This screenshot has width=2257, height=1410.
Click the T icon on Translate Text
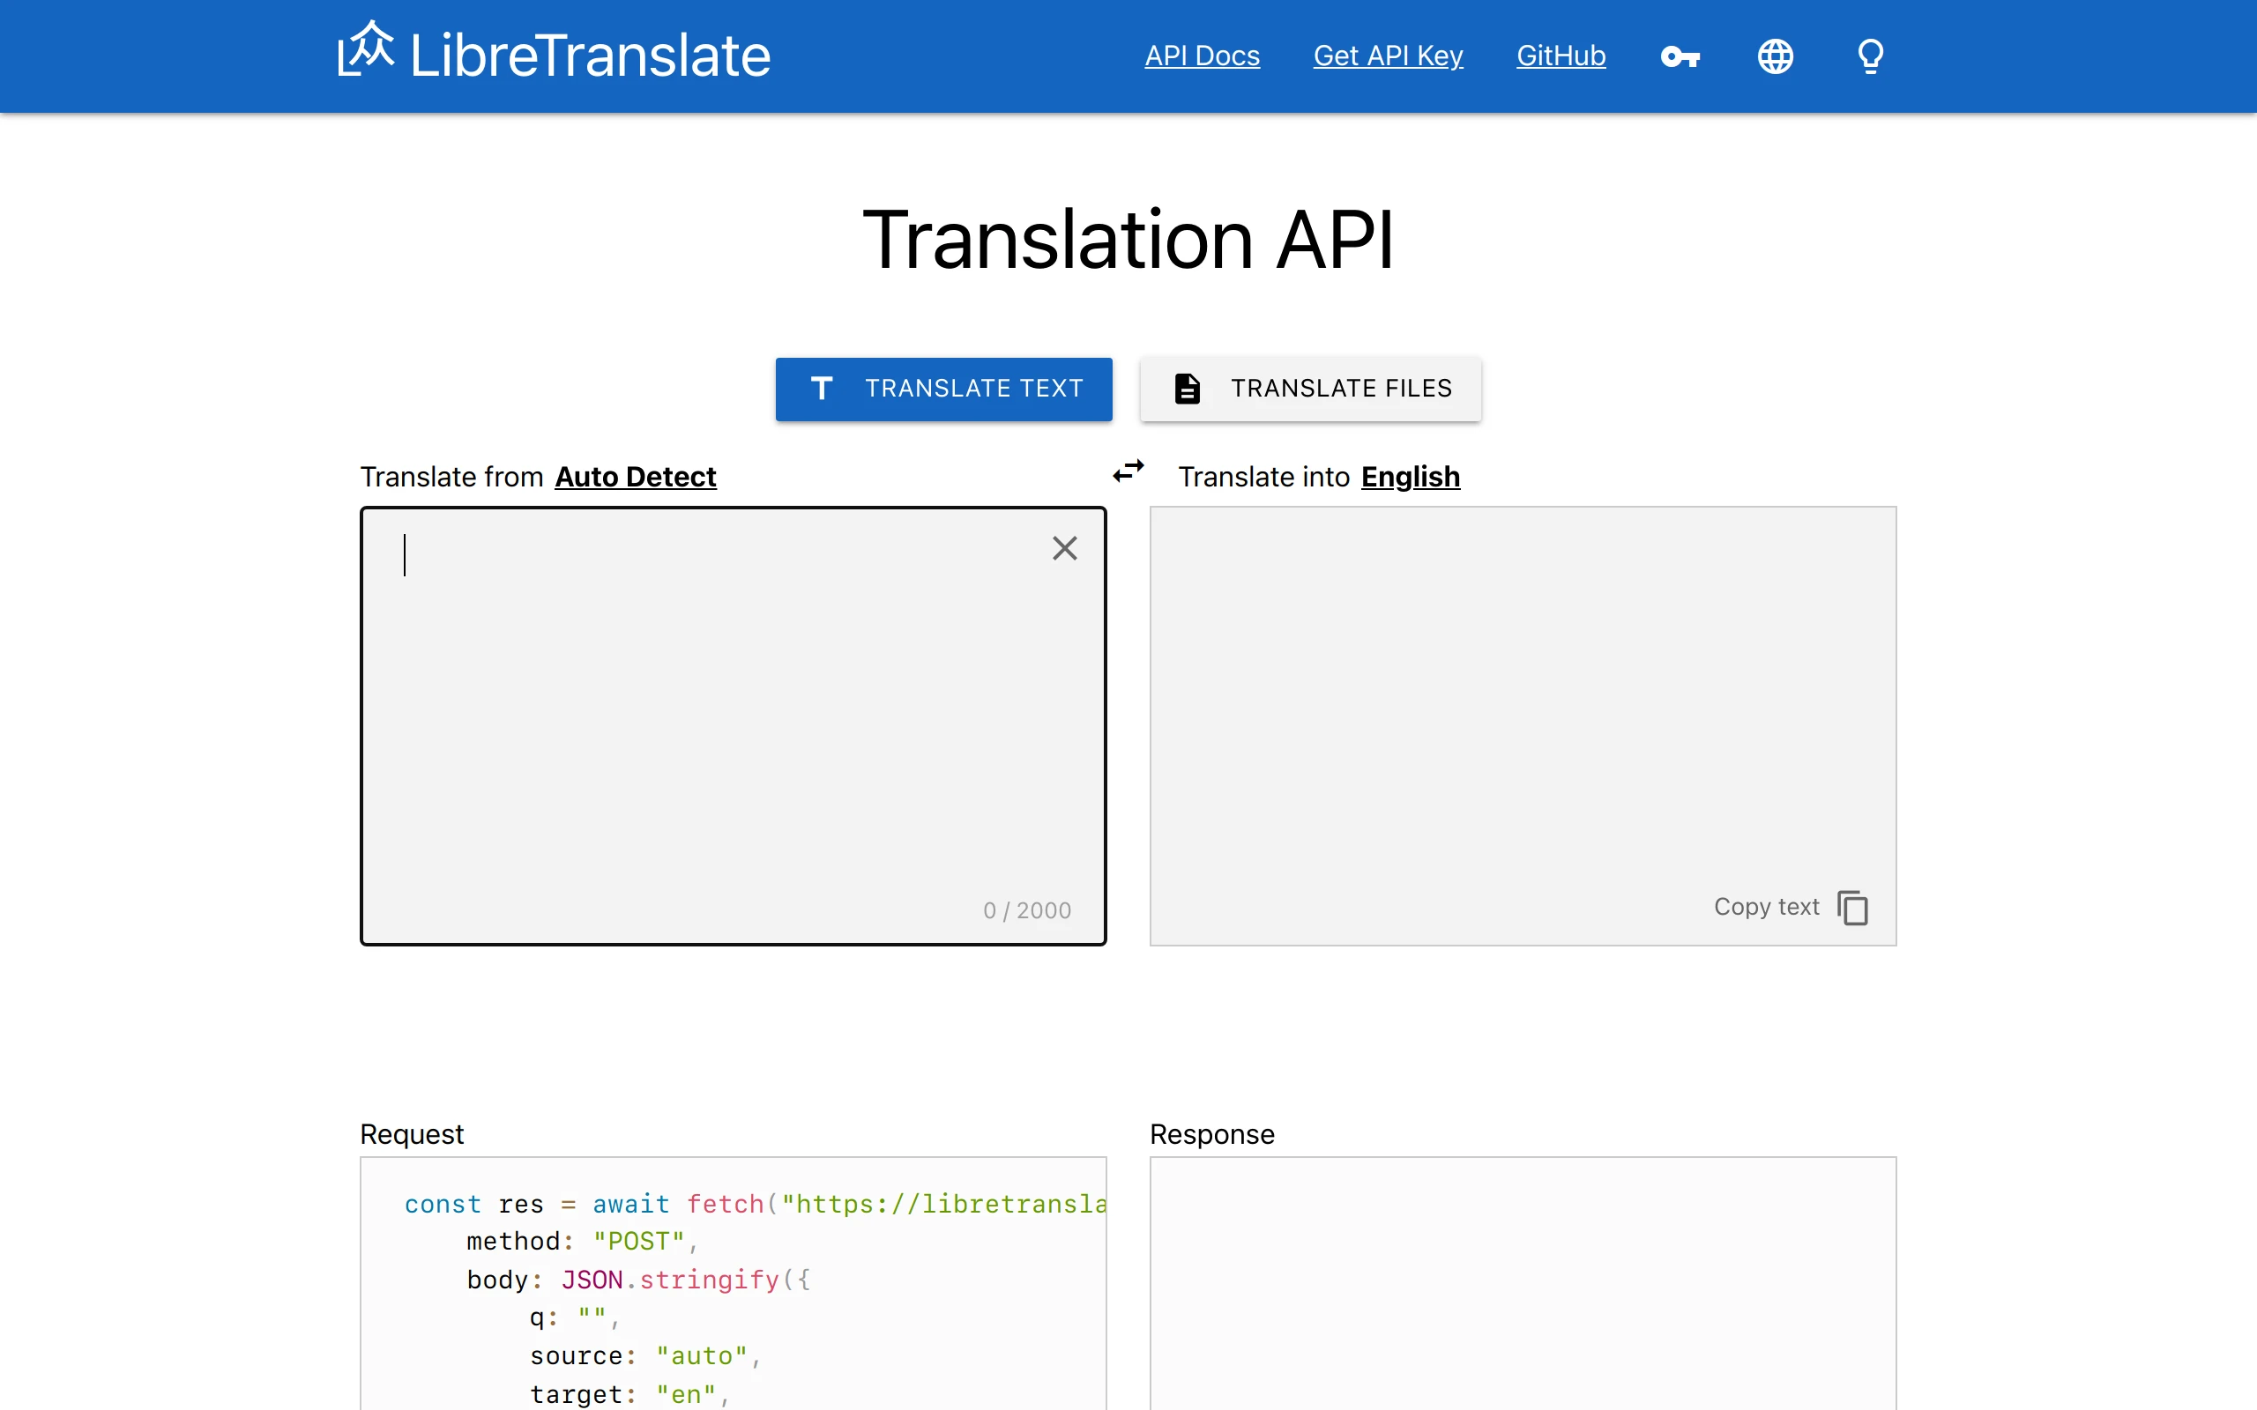[821, 388]
